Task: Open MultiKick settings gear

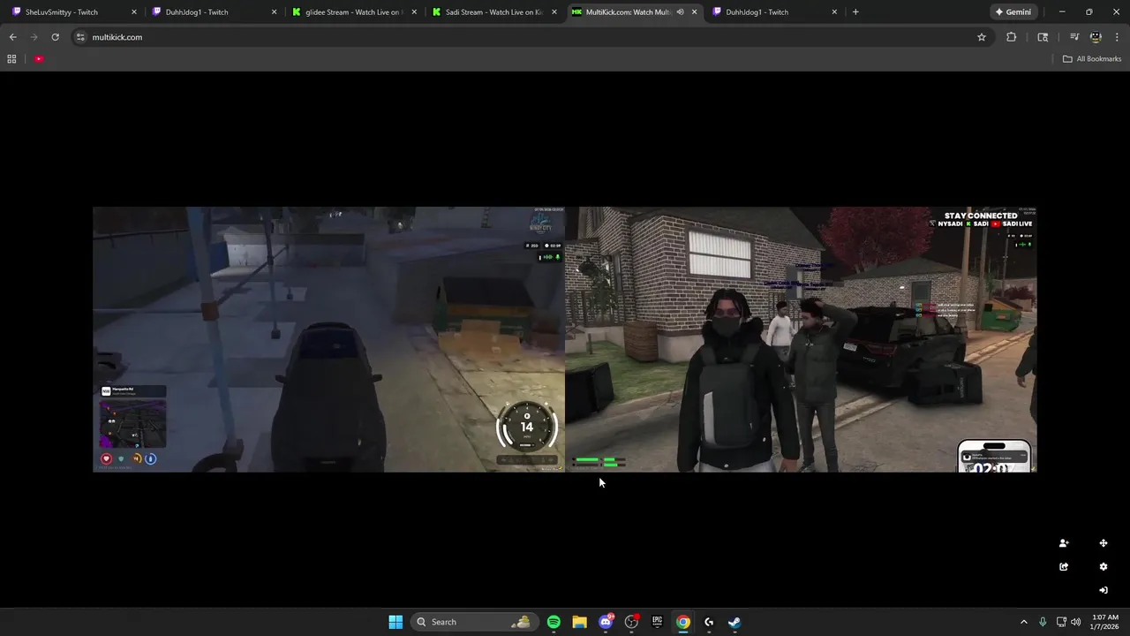Action: [1104, 567]
